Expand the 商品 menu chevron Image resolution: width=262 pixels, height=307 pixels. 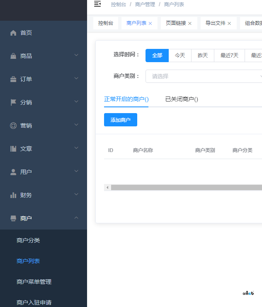(76, 55)
